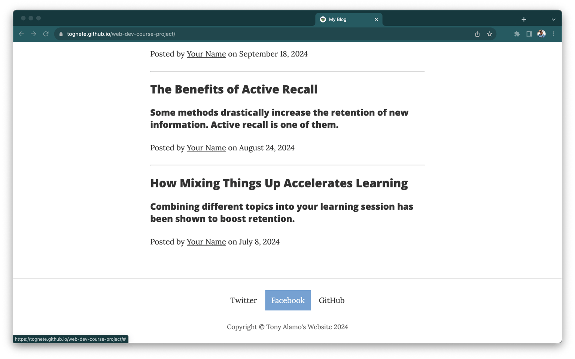Click Your Name link on September 18 post
This screenshot has height=359, width=575.
tap(206, 54)
